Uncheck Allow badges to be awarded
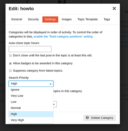The height and width of the screenshot is (131, 128). [x=10, y=63]
